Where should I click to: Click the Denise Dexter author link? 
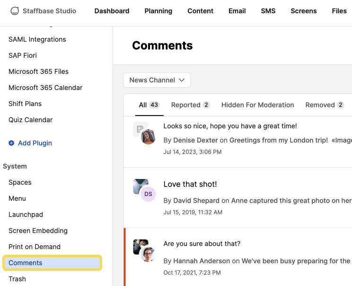pos(195,140)
